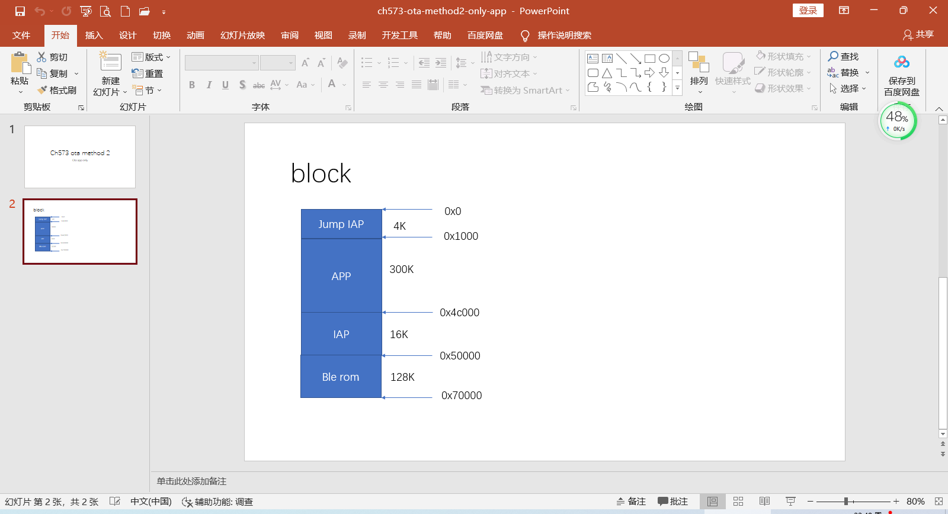Click the Cut (剪切) scissors button
The height and width of the screenshot is (514, 948).
click(x=52, y=57)
